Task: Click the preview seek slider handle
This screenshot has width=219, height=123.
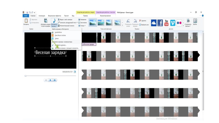Action: pos(25,76)
